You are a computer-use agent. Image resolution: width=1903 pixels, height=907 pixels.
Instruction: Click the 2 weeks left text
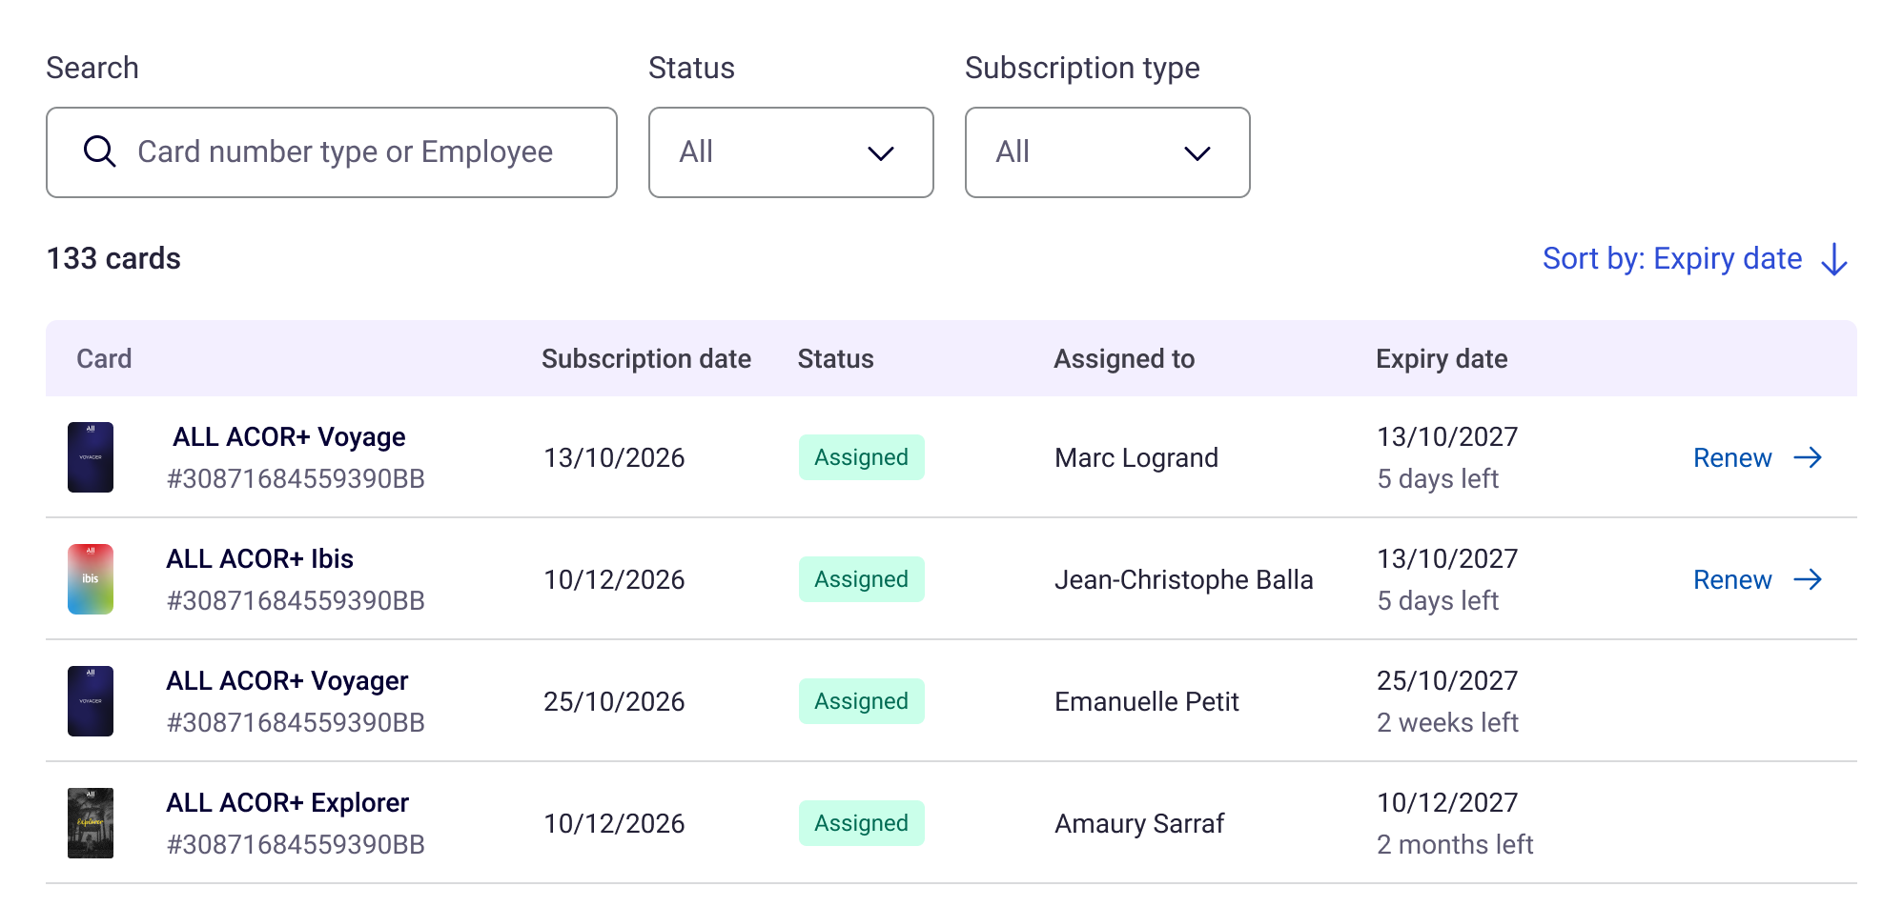1447,723
